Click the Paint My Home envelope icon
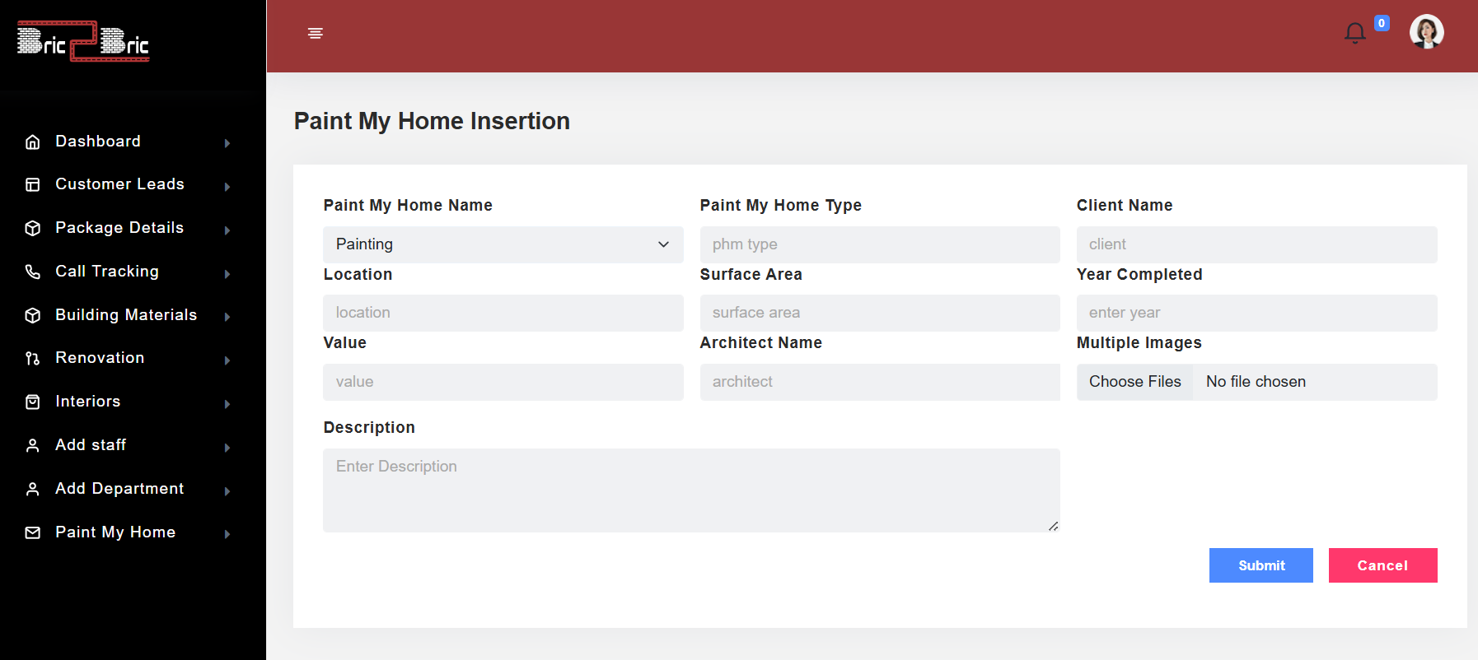This screenshot has width=1478, height=660. point(33,532)
